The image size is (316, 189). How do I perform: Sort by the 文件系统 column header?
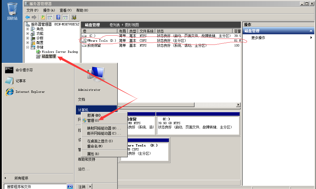146,31
